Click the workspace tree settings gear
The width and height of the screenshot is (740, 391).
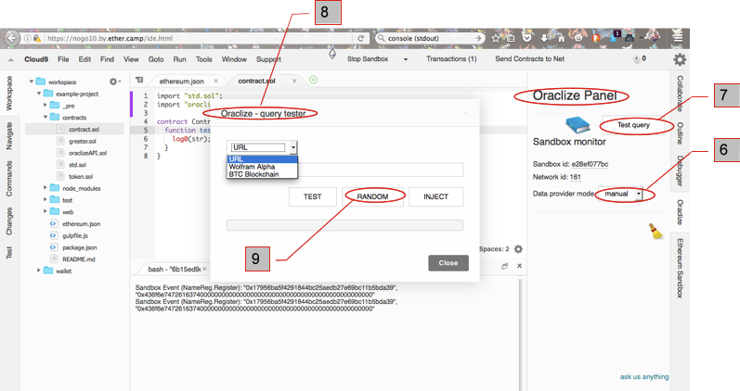(x=113, y=82)
